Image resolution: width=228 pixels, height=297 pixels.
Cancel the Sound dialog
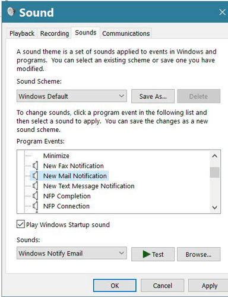coord(163,286)
